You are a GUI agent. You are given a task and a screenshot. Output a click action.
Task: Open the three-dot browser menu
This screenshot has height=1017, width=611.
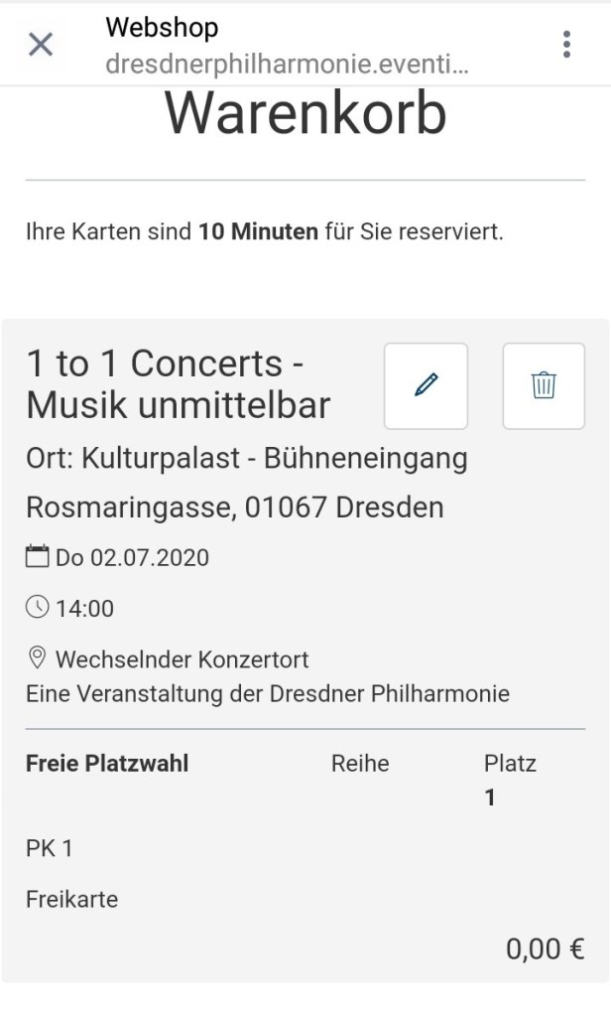click(566, 44)
